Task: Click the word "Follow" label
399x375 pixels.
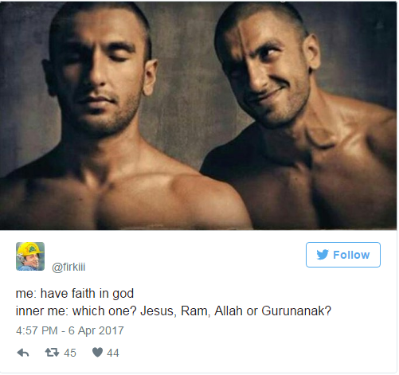Action: (351, 255)
